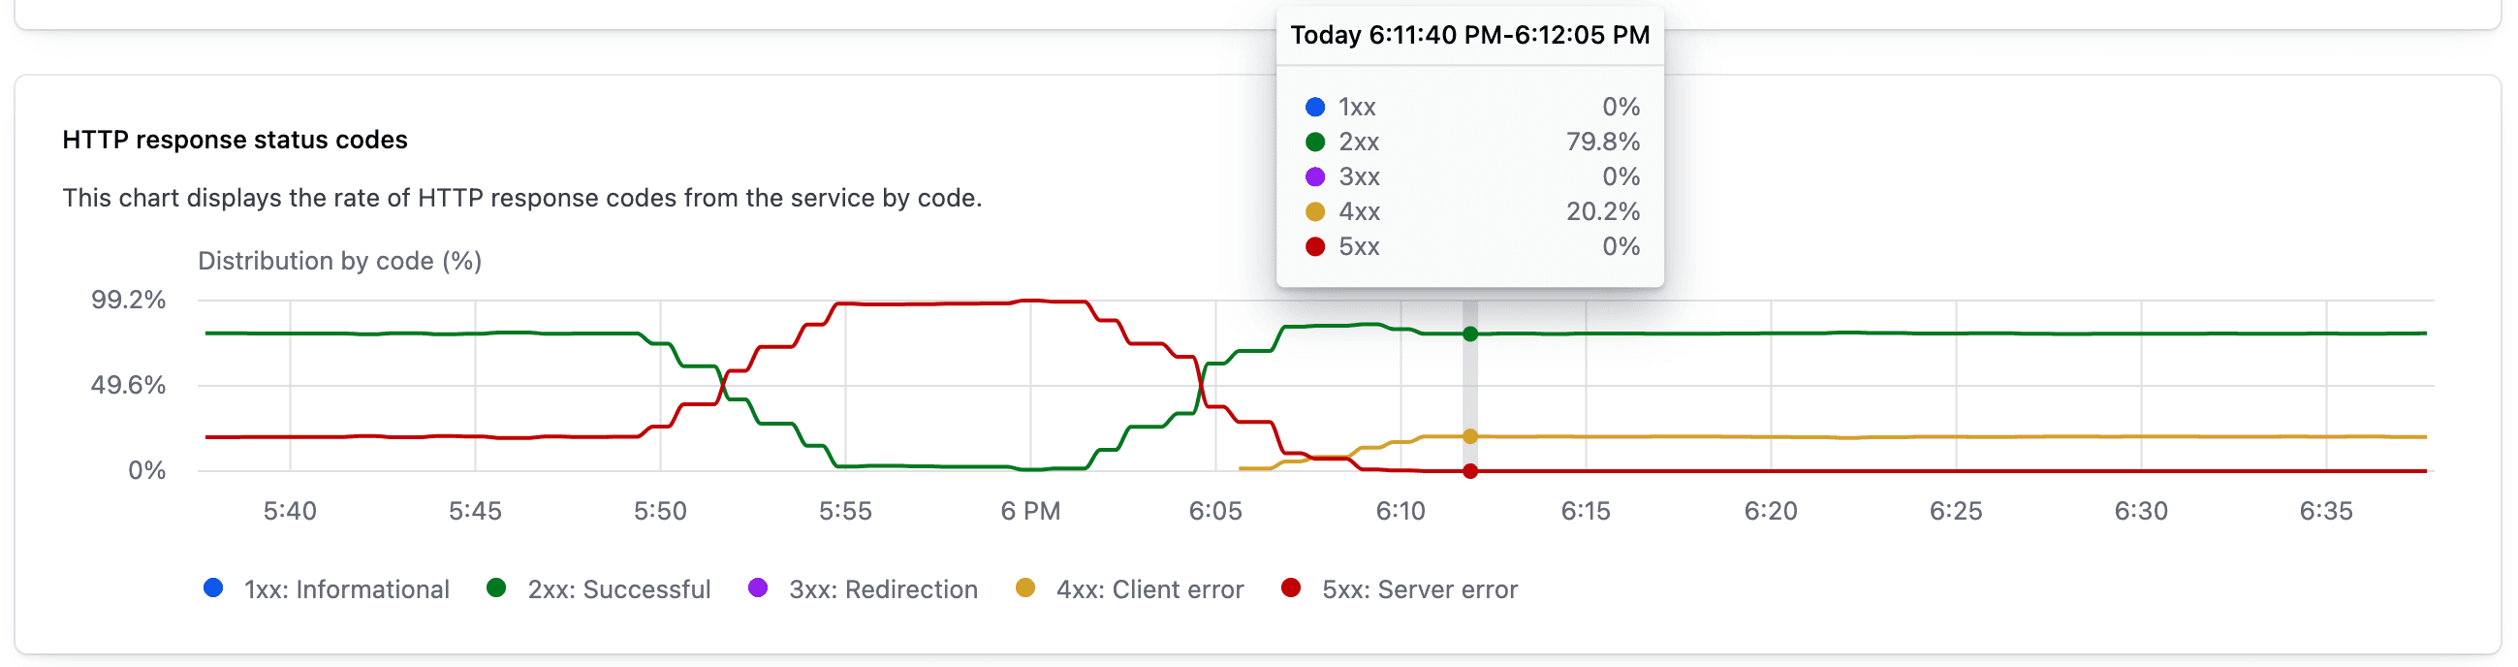The width and height of the screenshot is (2518, 667).
Task: Select the red 5xx dot inside the tooltip
Action: (1315, 246)
